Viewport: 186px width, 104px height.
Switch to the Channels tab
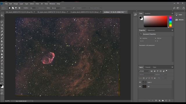(x=148, y=67)
